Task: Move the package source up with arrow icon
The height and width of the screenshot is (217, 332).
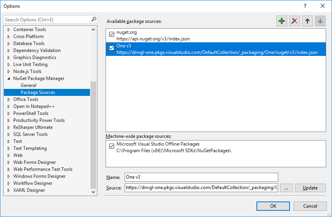Action: click(x=307, y=21)
